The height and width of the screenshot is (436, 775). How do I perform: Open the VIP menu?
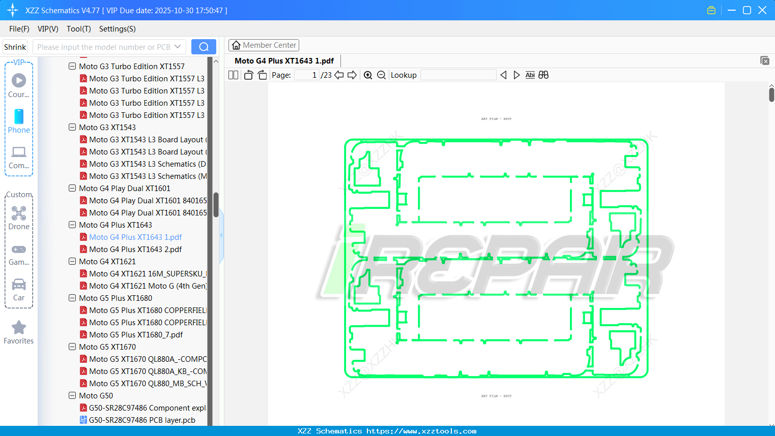(x=47, y=29)
